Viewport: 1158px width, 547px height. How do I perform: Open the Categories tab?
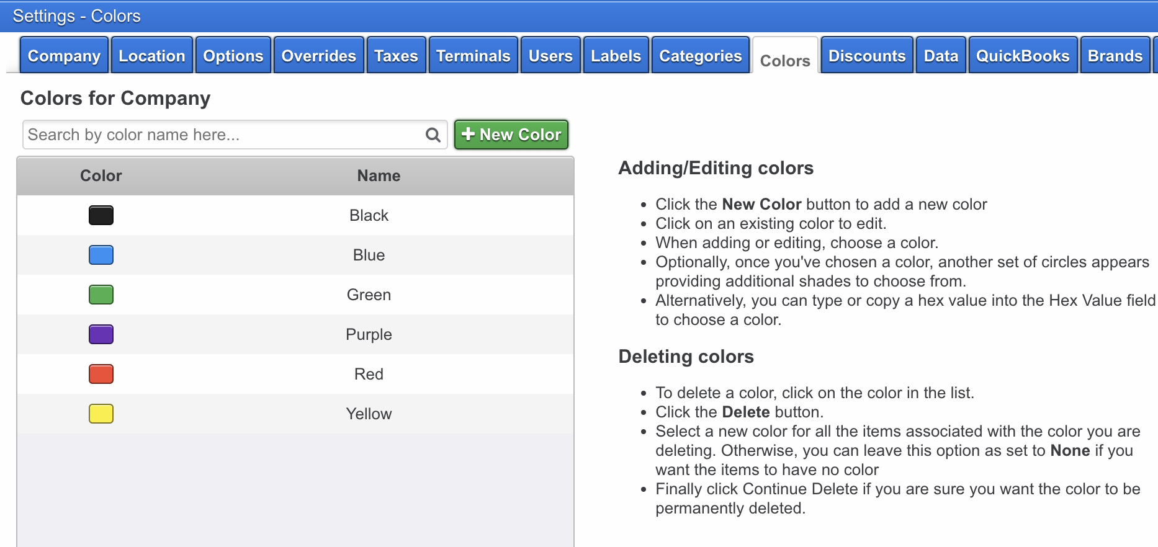pyautogui.click(x=700, y=56)
